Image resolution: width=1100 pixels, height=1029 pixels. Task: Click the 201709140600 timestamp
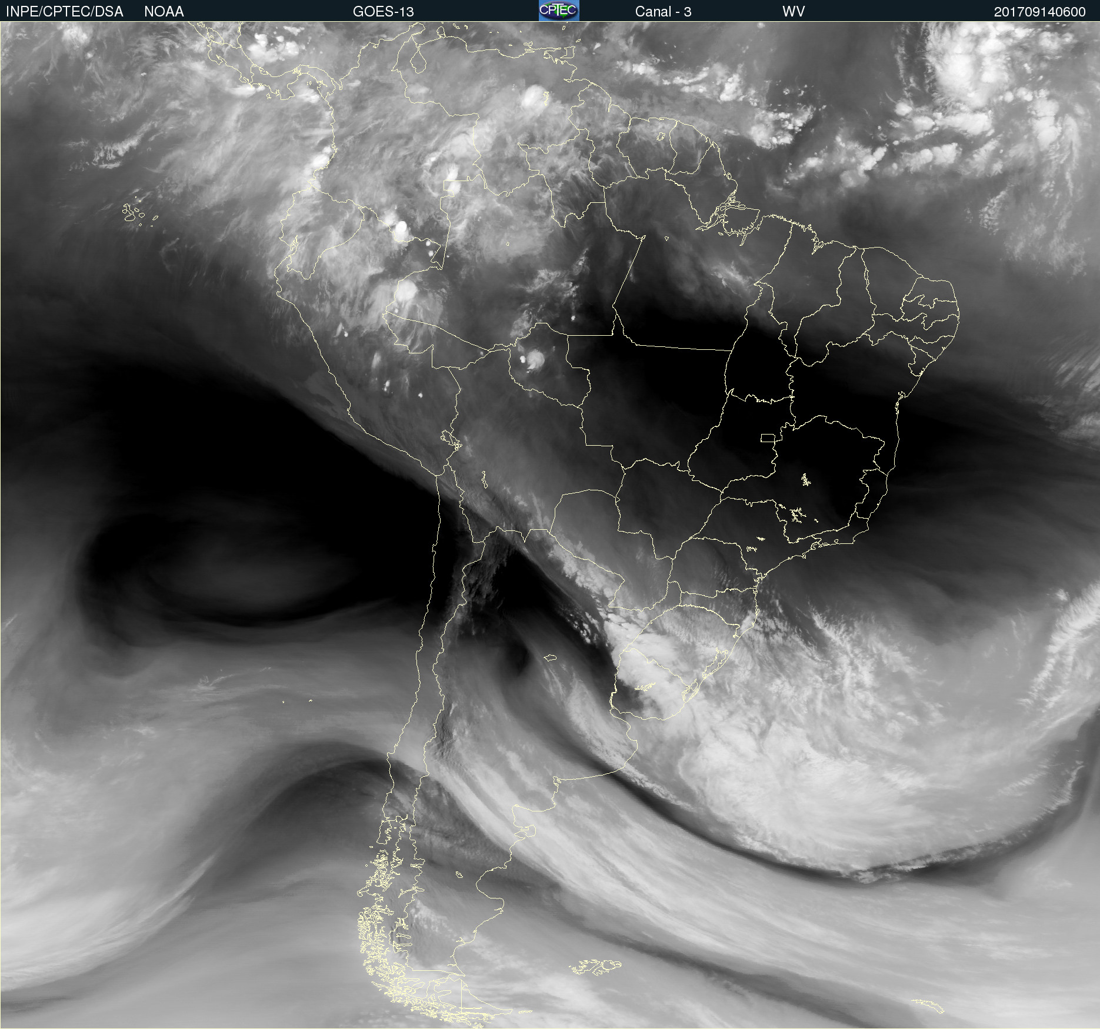[1040, 12]
